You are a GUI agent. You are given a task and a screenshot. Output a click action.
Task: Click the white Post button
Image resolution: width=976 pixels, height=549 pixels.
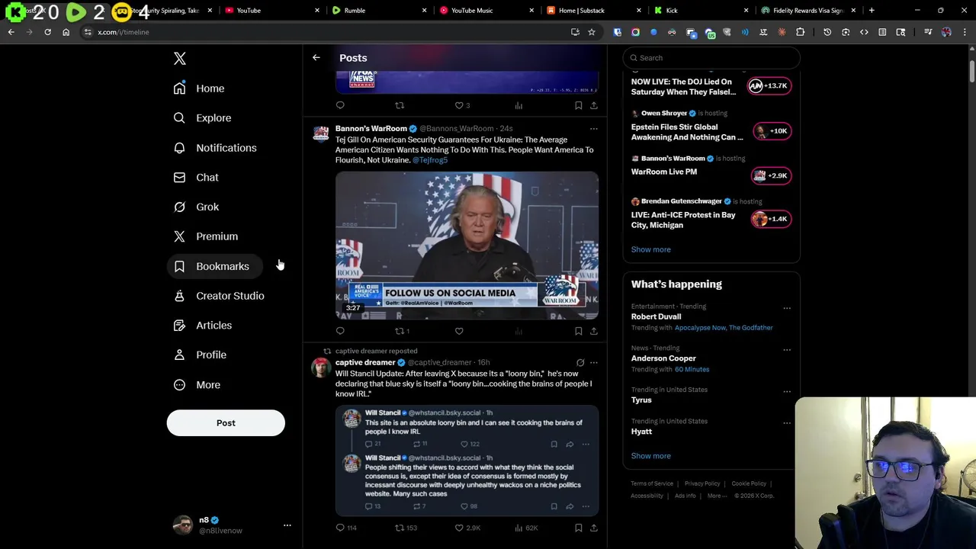tap(226, 423)
